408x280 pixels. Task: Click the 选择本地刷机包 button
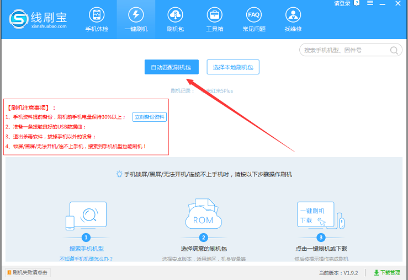click(233, 67)
